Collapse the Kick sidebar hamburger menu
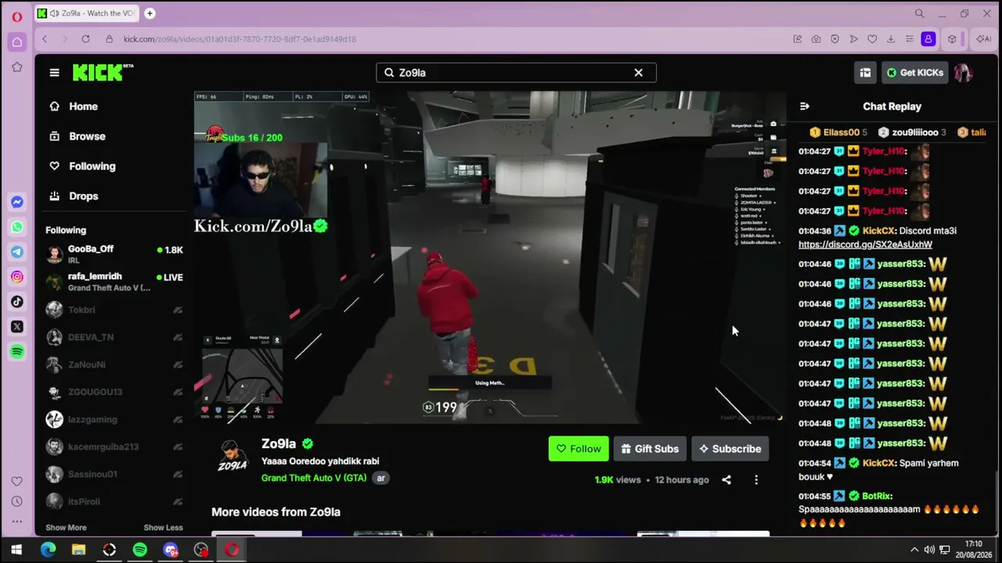1002x563 pixels. pyautogui.click(x=54, y=73)
